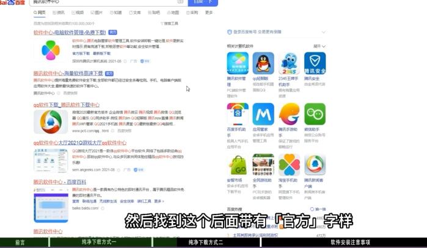The image size is (427, 248).
Task: Click the Tencent penguin logo thumbnail in qq软件下载 result
Action: [x=51, y=122]
